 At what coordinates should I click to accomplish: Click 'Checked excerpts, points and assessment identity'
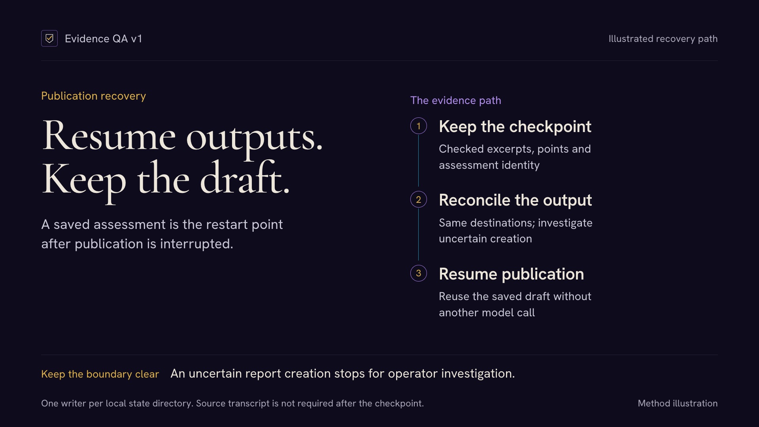coord(515,157)
